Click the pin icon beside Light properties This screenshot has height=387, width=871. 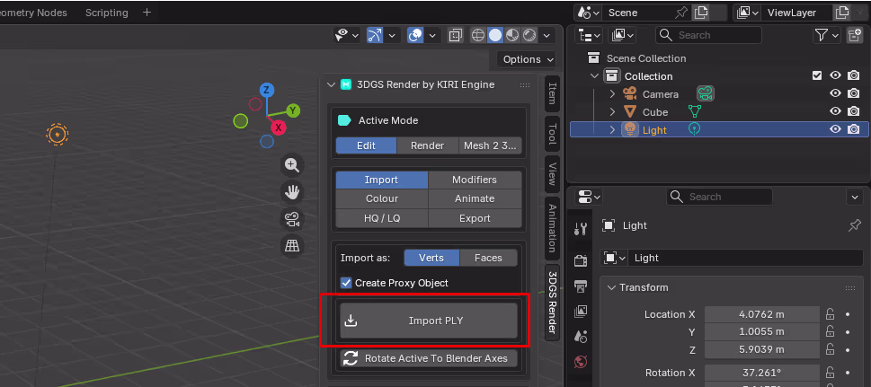click(x=855, y=225)
